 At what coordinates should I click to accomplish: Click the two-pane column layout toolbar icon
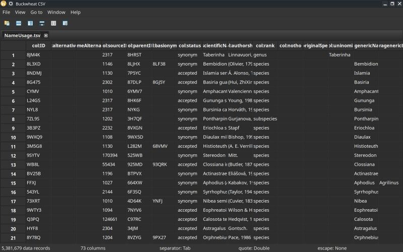(x=53, y=23)
